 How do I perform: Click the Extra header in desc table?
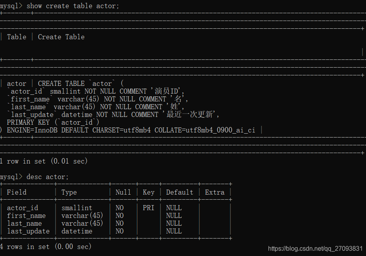[215, 192]
